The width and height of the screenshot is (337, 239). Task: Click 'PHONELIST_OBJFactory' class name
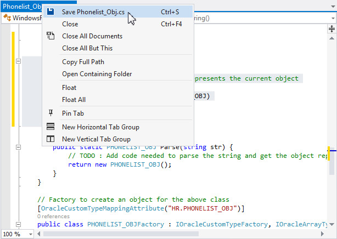point(126,224)
